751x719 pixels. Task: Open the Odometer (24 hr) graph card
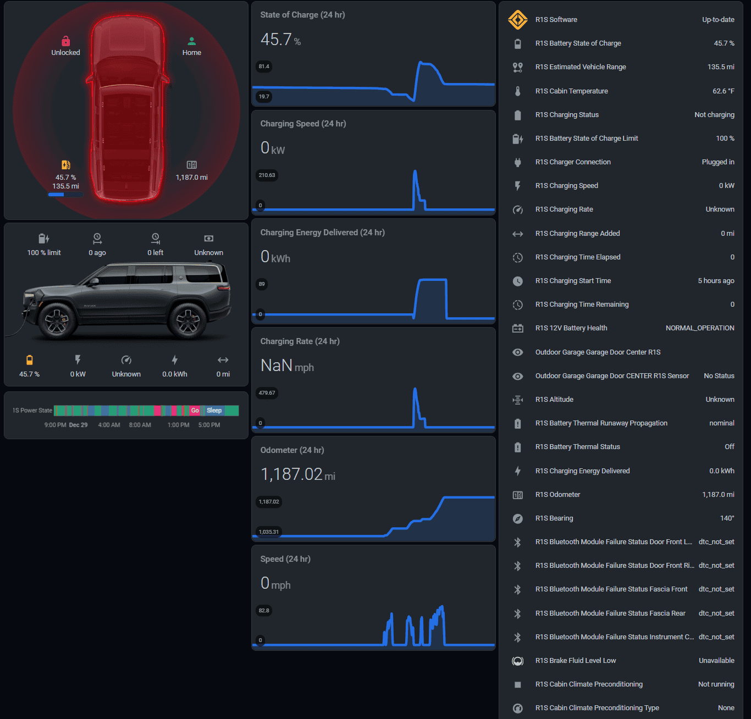coord(373,489)
